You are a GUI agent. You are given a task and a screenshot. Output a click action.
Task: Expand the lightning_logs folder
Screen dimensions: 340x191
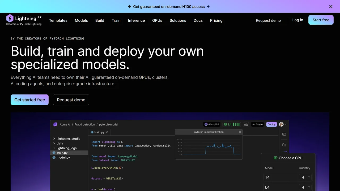point(54,148)
